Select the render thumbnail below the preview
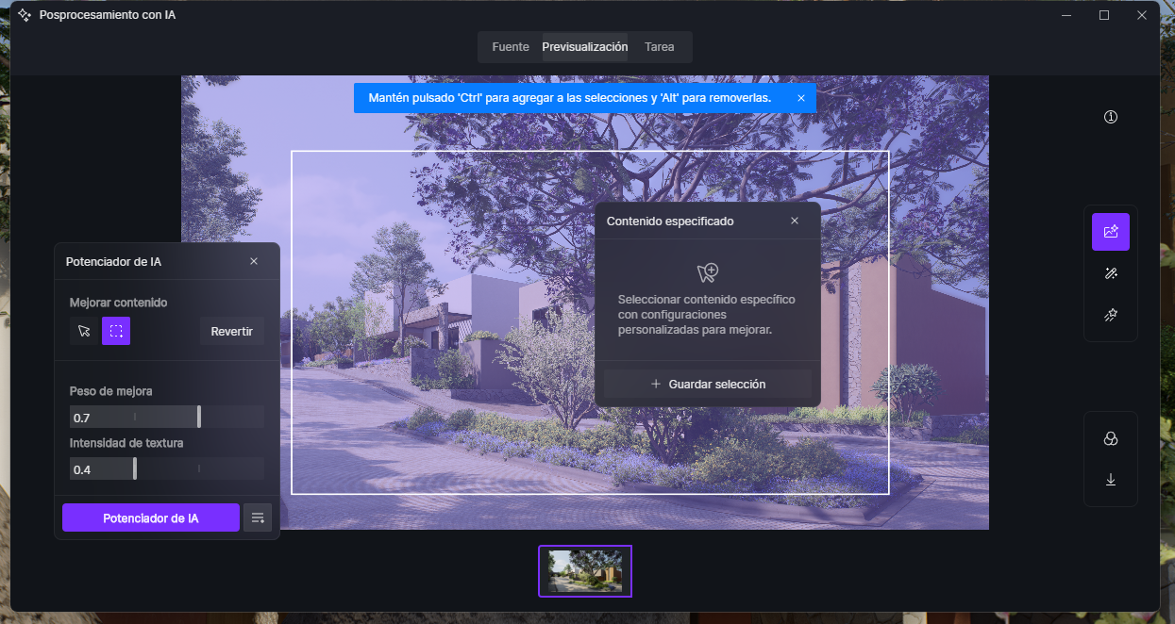This screenshot has width=1175, height=624. tap(585, 571)
